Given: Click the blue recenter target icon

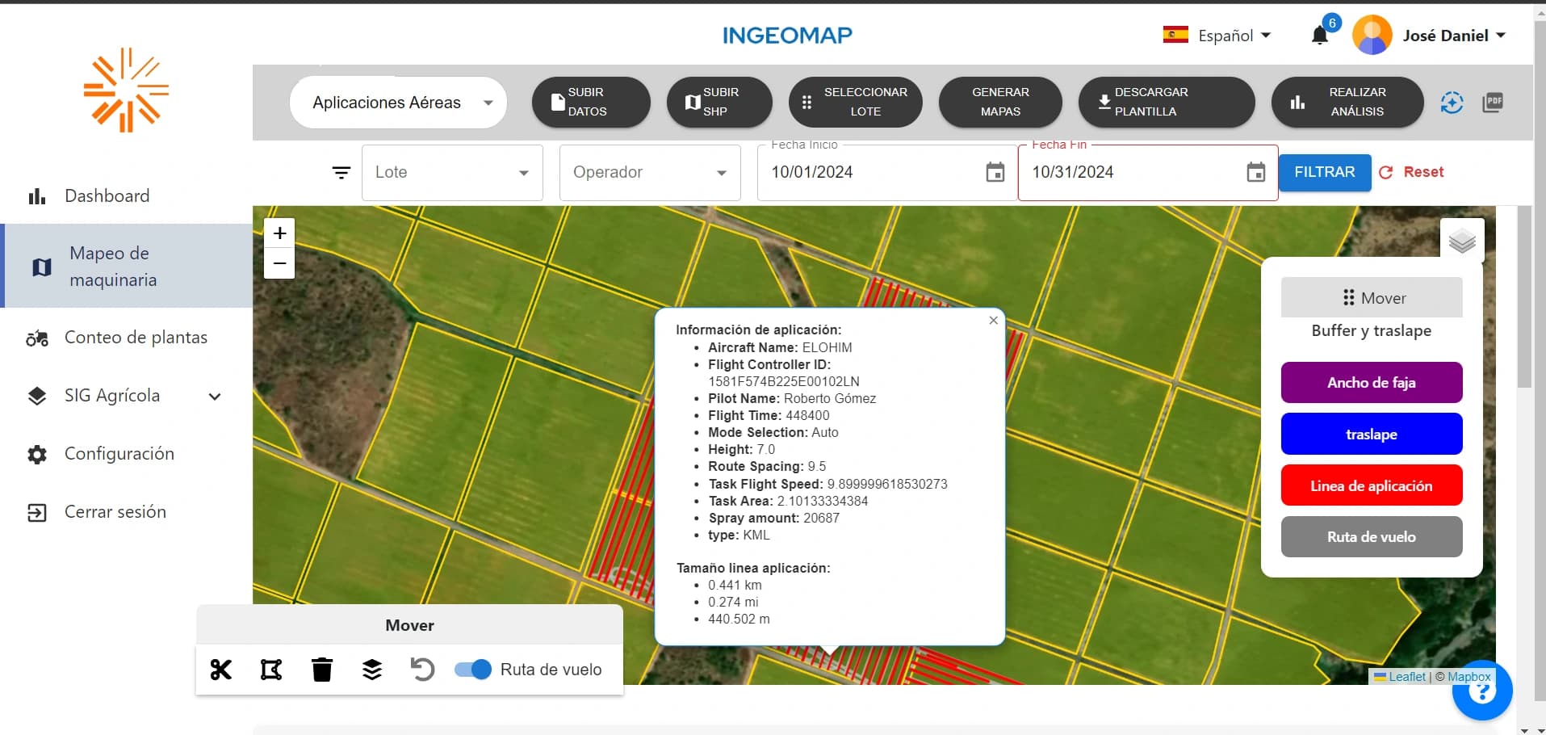Looking at the screenshot, I should 1452,103.
